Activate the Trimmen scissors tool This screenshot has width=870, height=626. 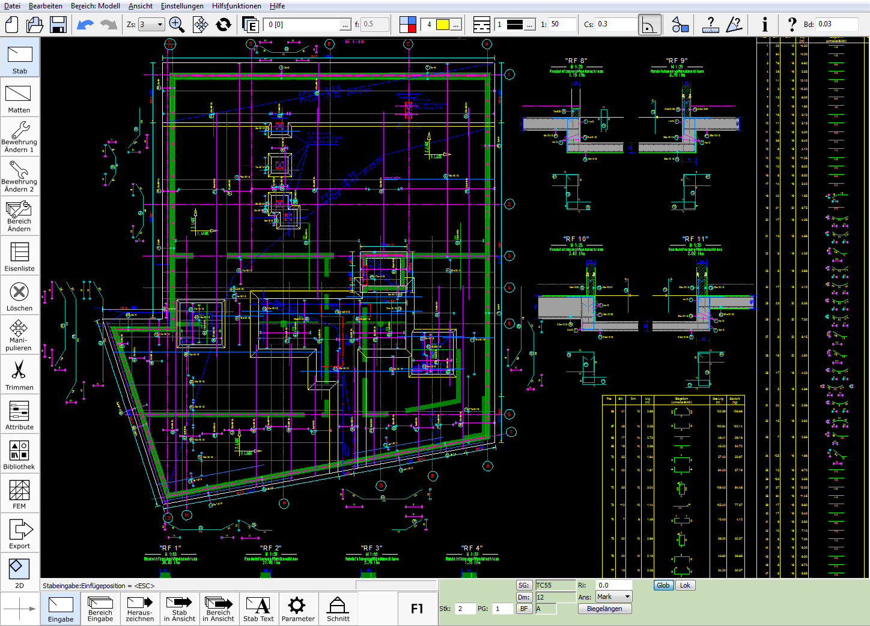click(20, 375)
